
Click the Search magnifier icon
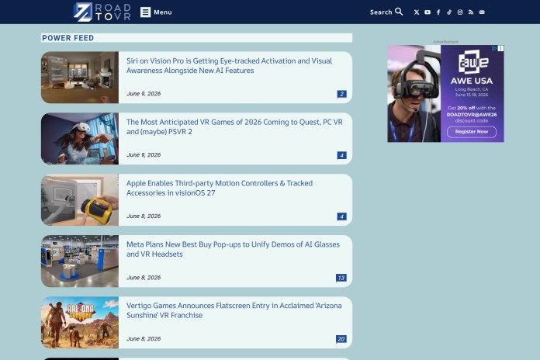point(399,12)
